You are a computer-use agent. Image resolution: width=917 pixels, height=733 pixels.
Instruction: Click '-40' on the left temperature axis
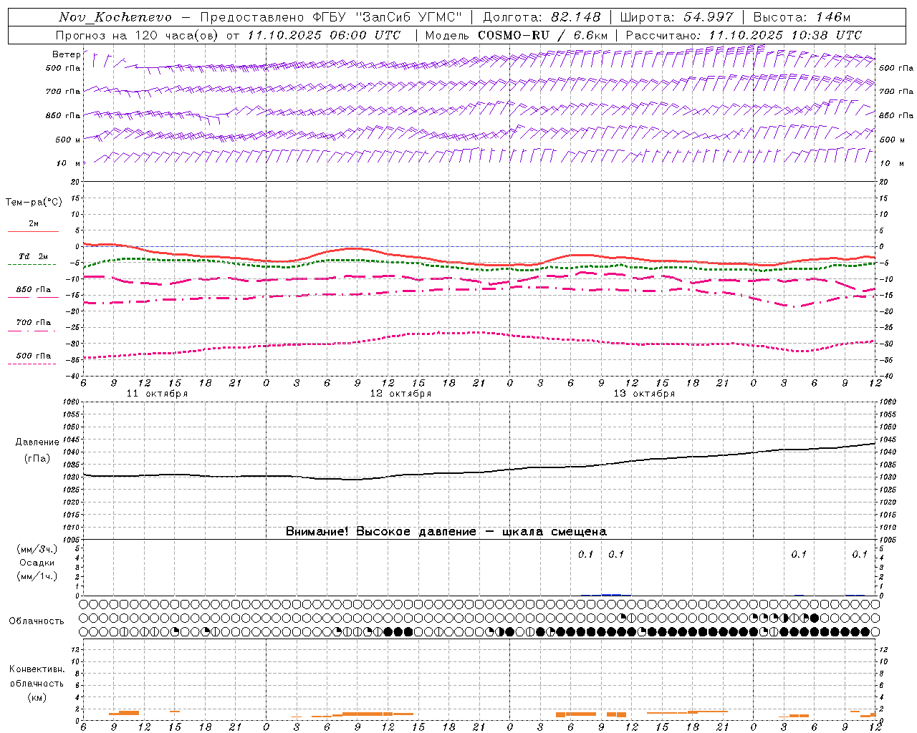point(74,376)
